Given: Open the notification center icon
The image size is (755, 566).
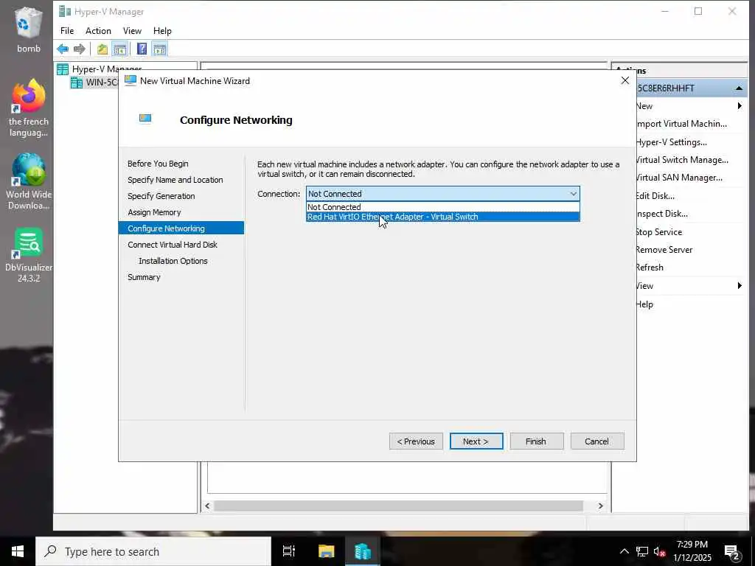Looking at the screenshot, I should (x=732, y=552).
